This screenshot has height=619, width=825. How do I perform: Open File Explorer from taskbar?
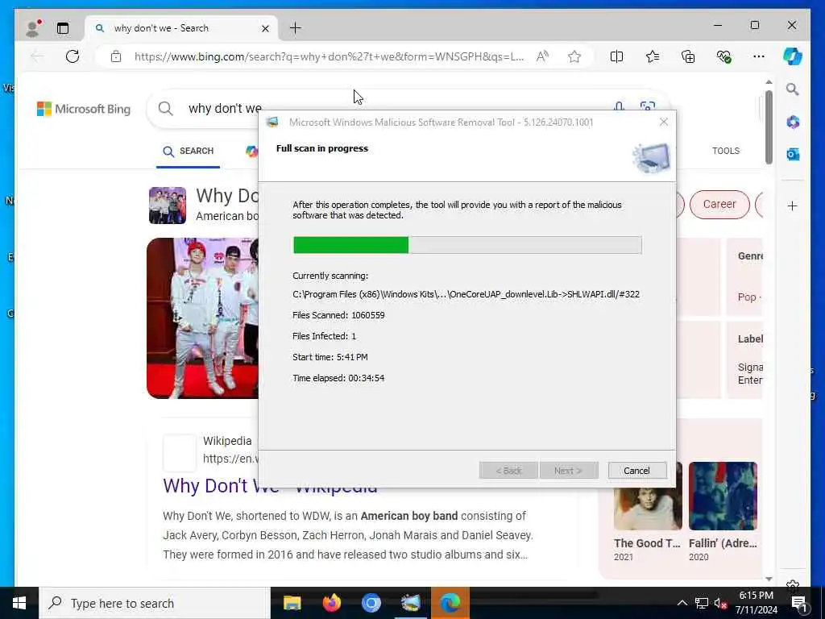point(292,603)
